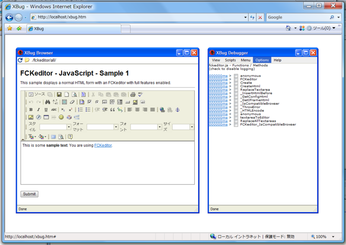This screenshot has width=346, height=245.
Task: Click the Remove Format eraser icon
Action: [x=72, y=102]
